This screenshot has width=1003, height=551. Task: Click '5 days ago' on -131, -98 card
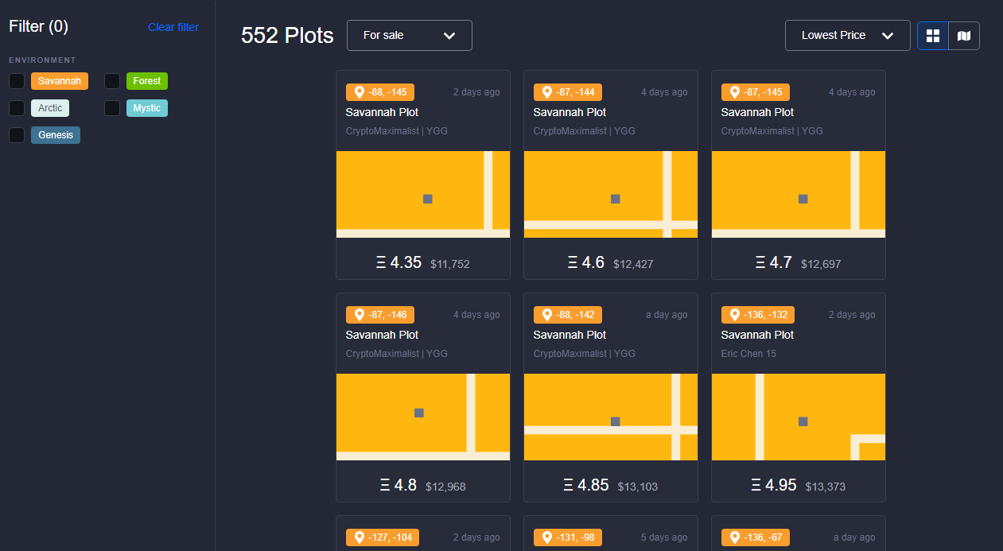[664, 537]
